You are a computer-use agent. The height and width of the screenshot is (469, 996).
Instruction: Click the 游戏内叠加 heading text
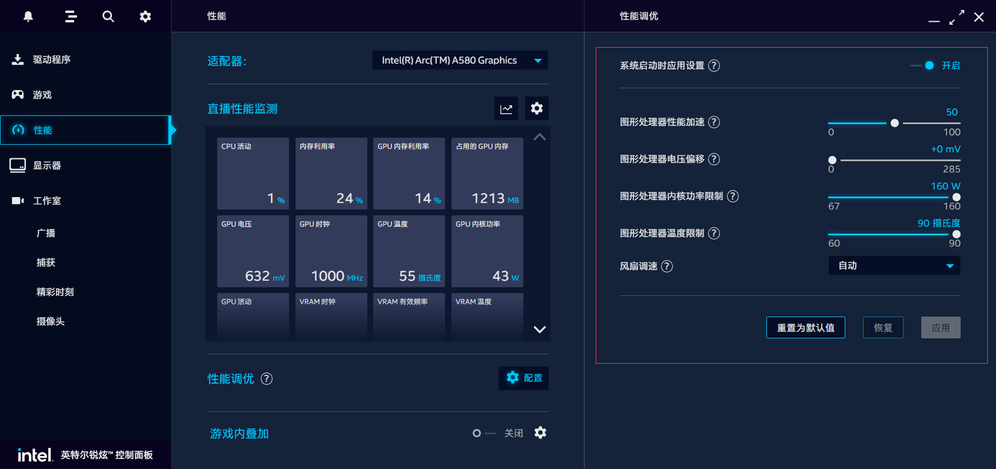(240, 434)
